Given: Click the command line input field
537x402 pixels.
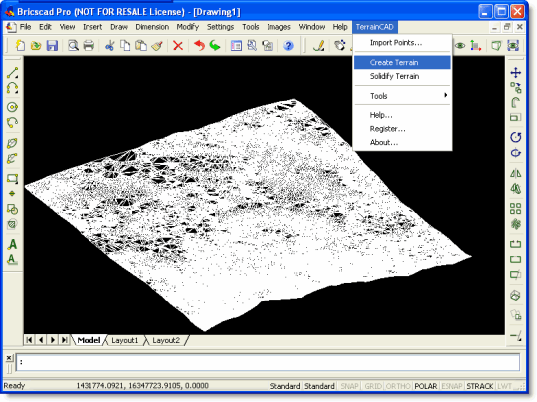Looking at the screenshot, I should pyautogui.click(x=268, y=362).
